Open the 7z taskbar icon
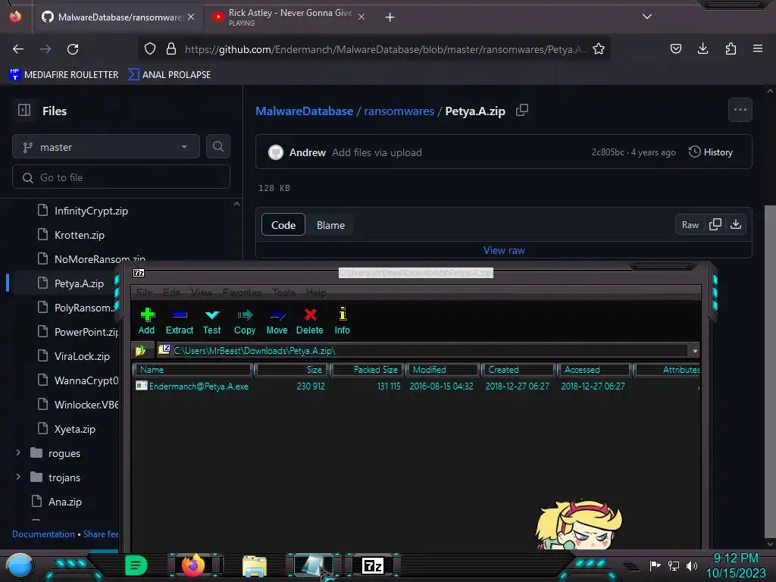Viewport: 776px width, 582px height. coord(373,565)
